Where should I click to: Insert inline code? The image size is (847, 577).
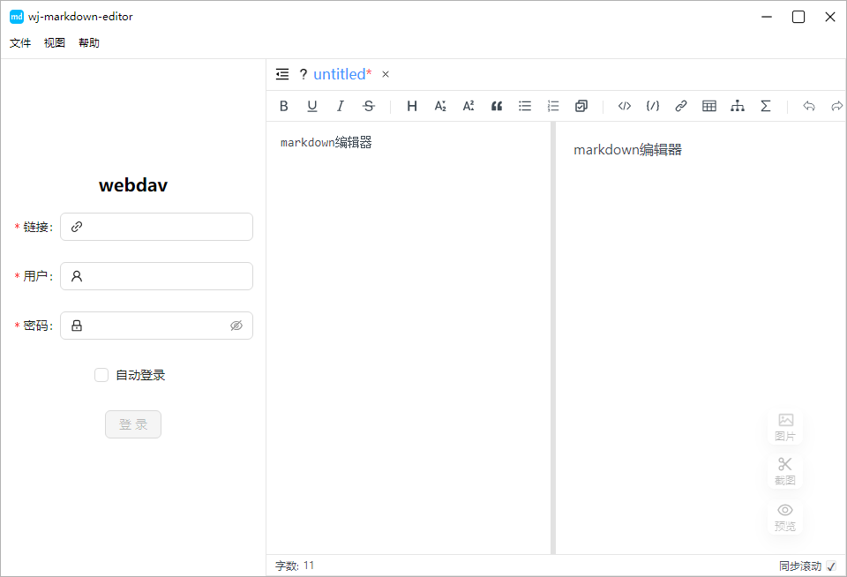[624, 106]
